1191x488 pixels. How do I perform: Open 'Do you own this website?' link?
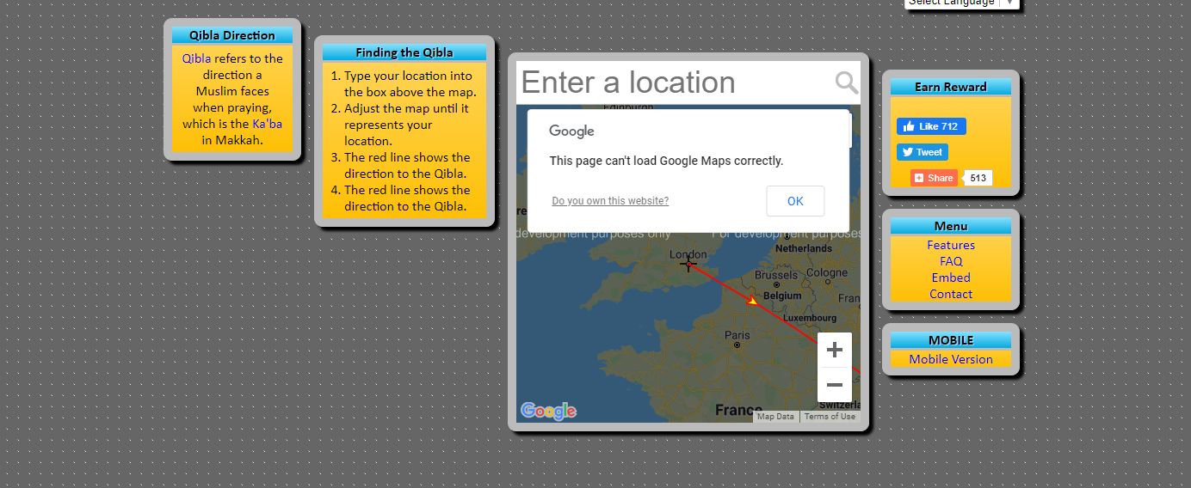point(610,201)
